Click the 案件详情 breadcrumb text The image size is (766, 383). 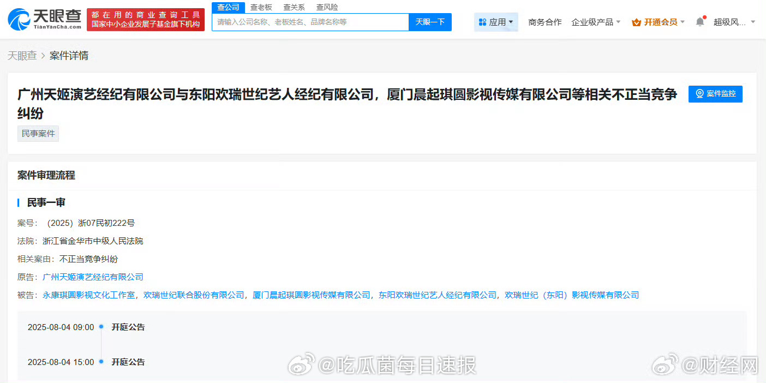click(69, 56)
